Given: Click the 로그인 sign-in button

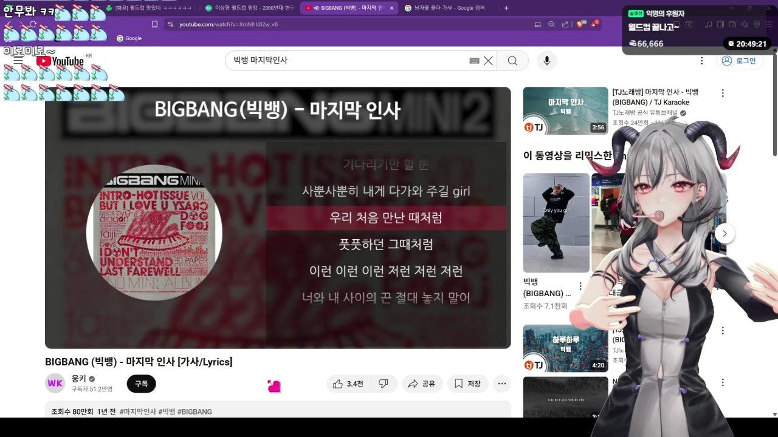Looking at the screenshot, I should click(739, 61).
